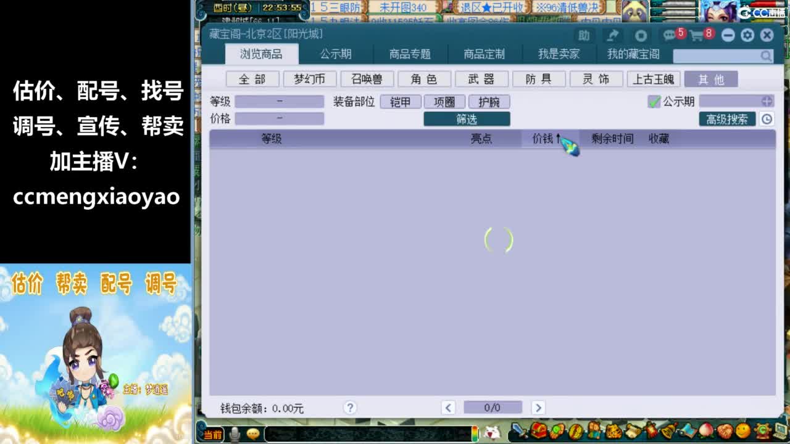This screenshot has width=790, height=444.
Task: Click the panda avatar at top of game
Action: click(634, 10)
